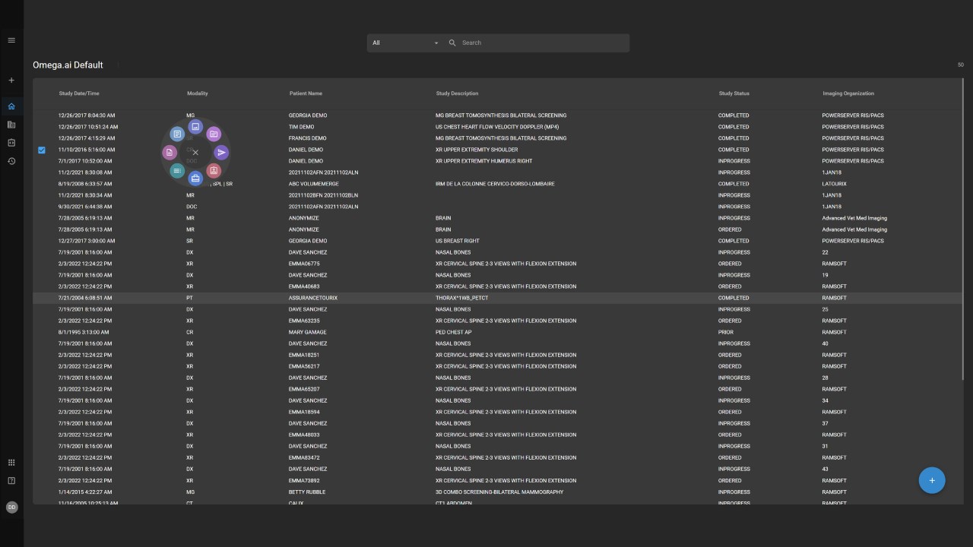Select the send arrow icon in radial menu
Viewport: 973px width, 547px height.
(x=221, y=153)
